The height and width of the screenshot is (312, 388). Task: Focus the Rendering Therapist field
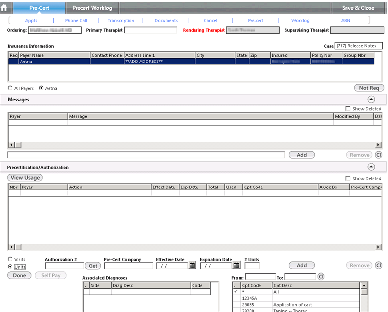(253, 30)
